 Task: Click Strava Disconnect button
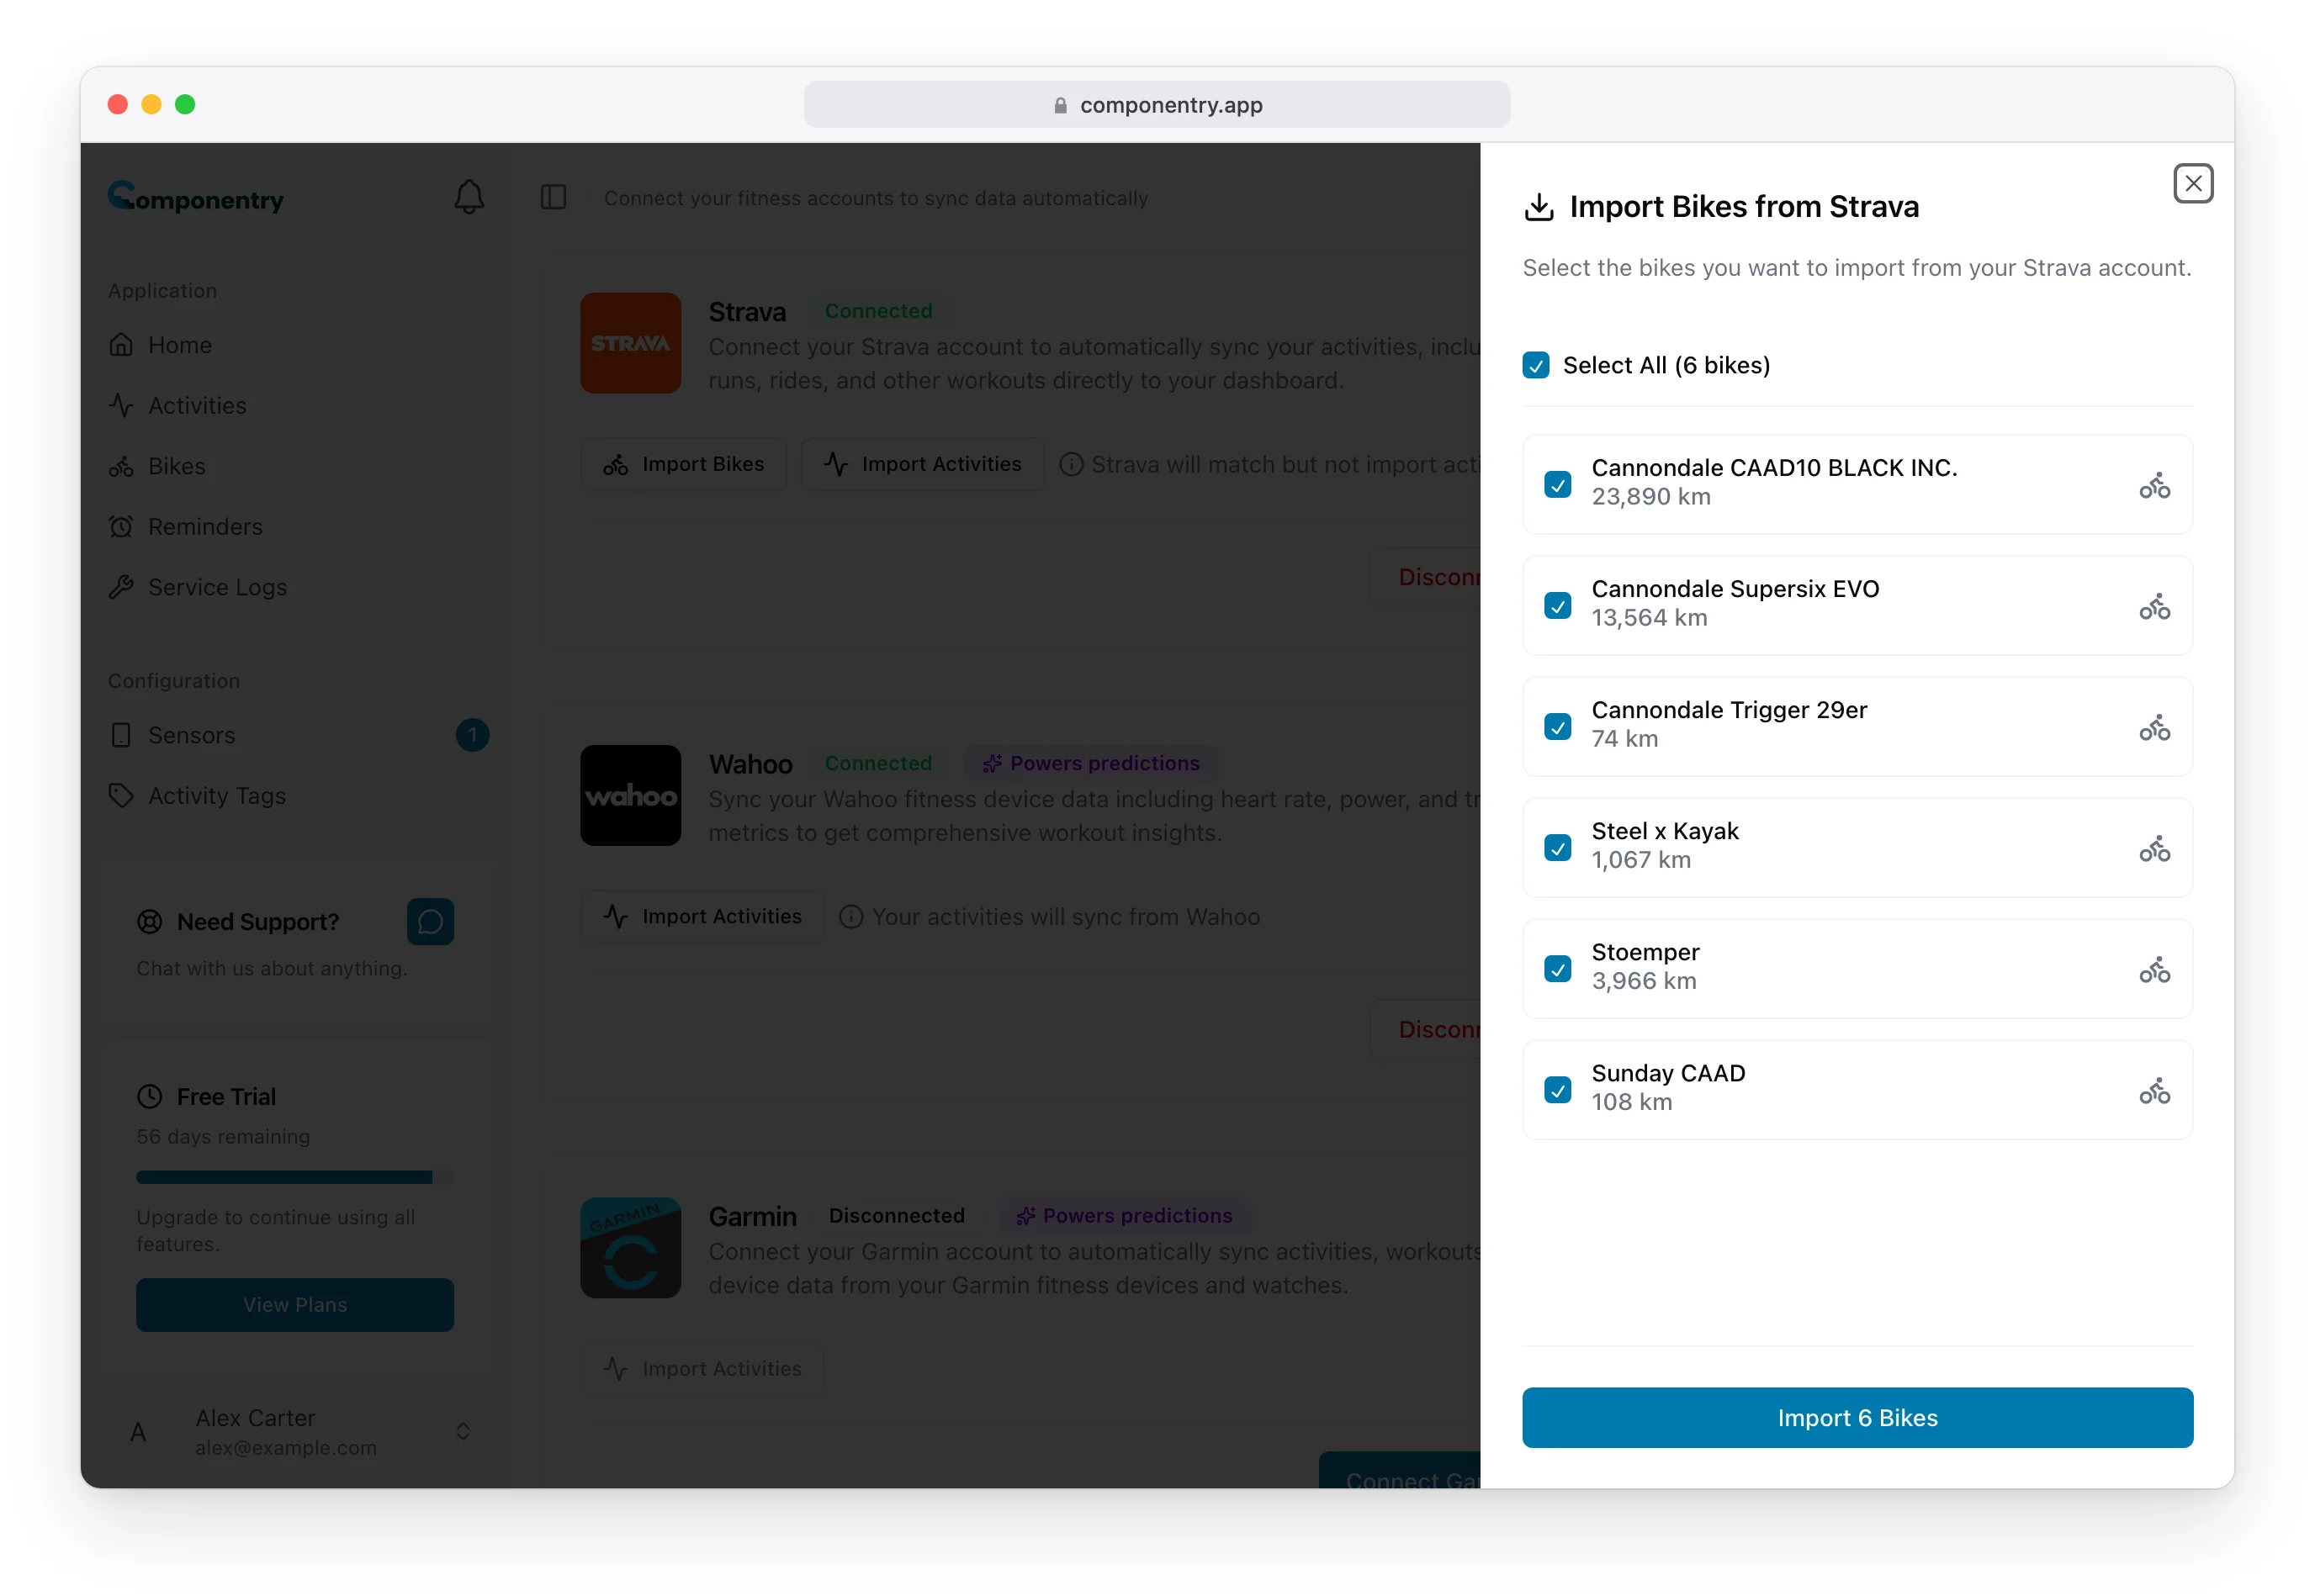[x=1426, y=577]
